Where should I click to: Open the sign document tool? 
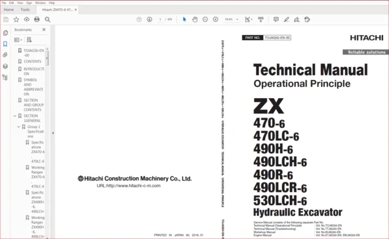pyautogui.click(x=297, y=19)
